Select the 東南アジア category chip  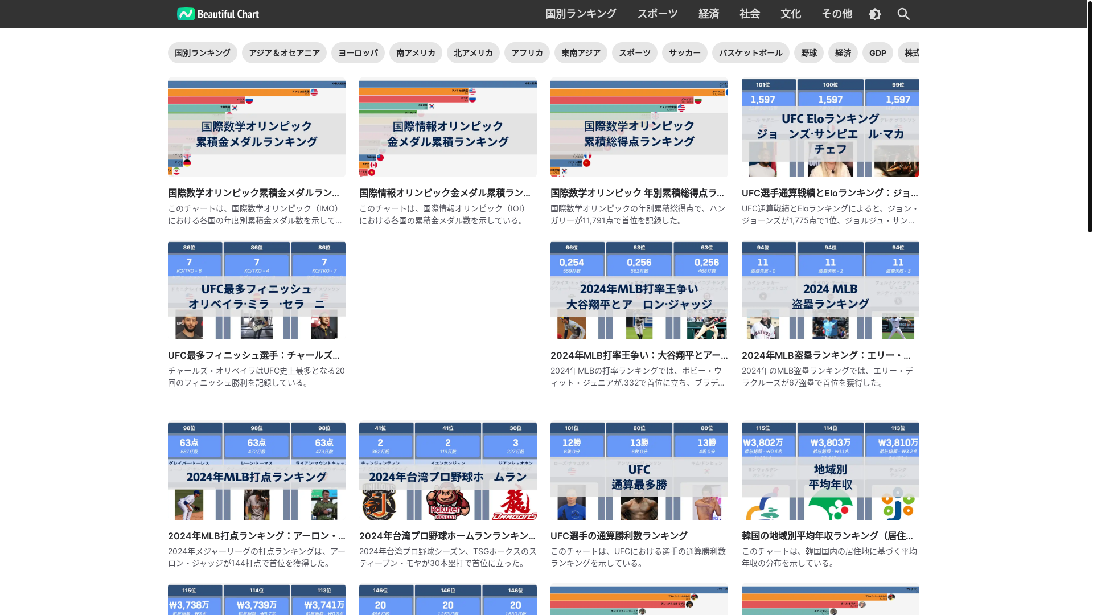581,53
